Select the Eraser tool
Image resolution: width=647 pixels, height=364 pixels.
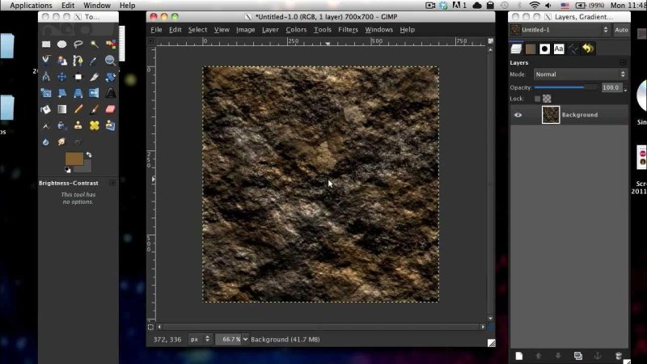110,109
